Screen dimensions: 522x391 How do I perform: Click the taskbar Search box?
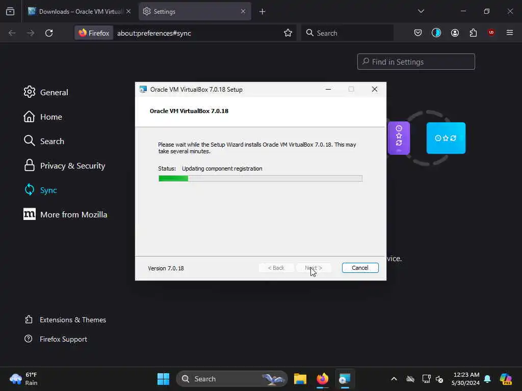pyautogui.click(x=232, y=379)
